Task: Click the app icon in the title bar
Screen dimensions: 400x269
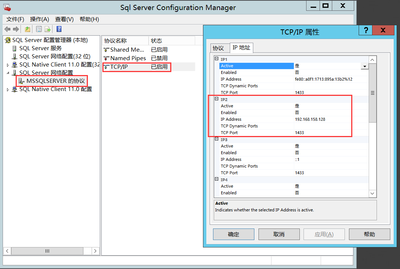Action: 7,7
